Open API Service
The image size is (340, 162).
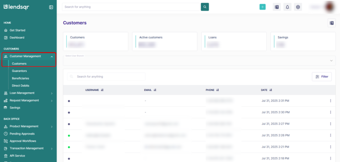coord(17,156)
